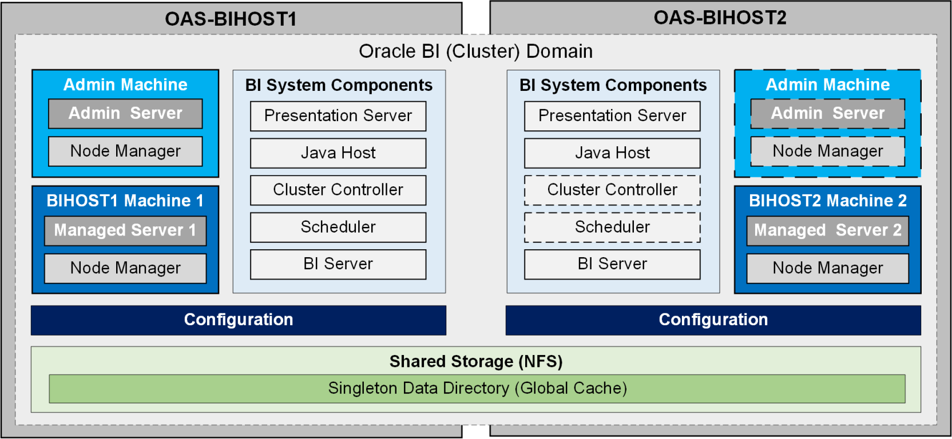
Task: Click Node Manager under Managed Server 1
Action: [125, 269]
